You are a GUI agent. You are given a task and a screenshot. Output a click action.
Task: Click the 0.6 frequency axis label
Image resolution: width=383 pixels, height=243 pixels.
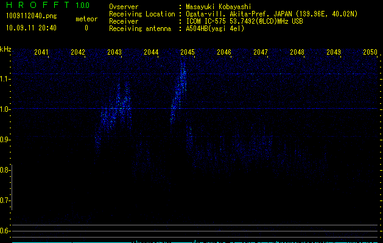tap(4, 231)
